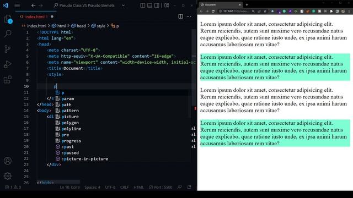This screenshot has width=353, height=198.
Task: Open the Search view in VS Code
Action: coord(8,34)
